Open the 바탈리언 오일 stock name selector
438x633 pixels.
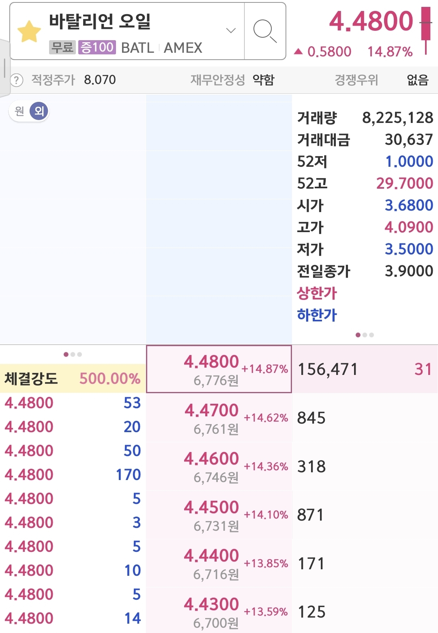coord(100,22)
